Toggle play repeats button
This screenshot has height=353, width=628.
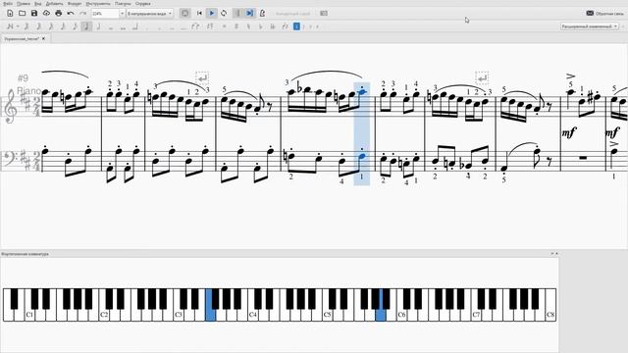pos(237,13)
